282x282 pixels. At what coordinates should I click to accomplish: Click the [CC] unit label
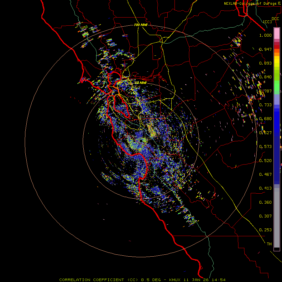click(268, 22)
